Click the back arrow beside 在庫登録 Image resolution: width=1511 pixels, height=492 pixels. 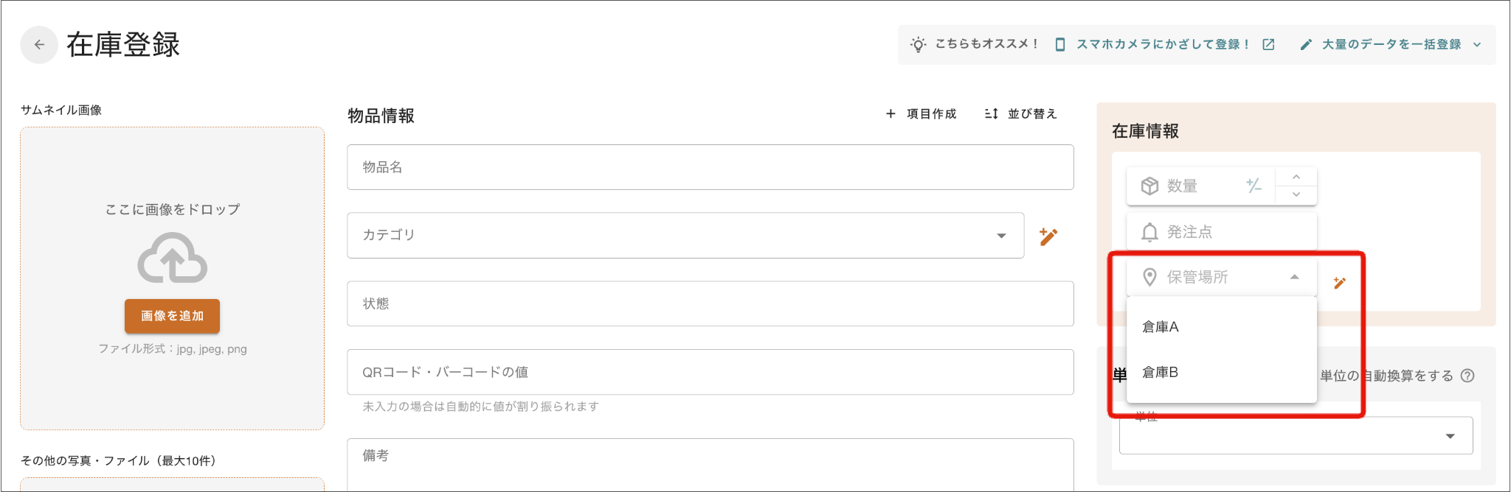[x=39, y=45]
